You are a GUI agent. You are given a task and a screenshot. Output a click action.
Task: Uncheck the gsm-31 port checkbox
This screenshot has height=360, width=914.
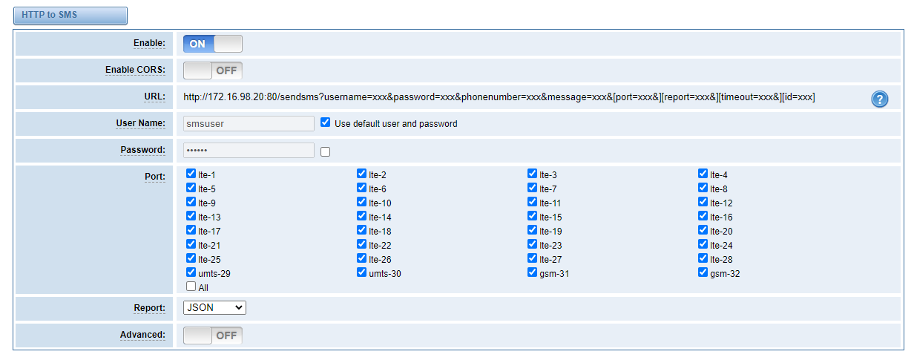tap(533, 272)
